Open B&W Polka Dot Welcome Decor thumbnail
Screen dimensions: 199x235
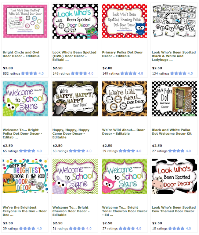174,99
